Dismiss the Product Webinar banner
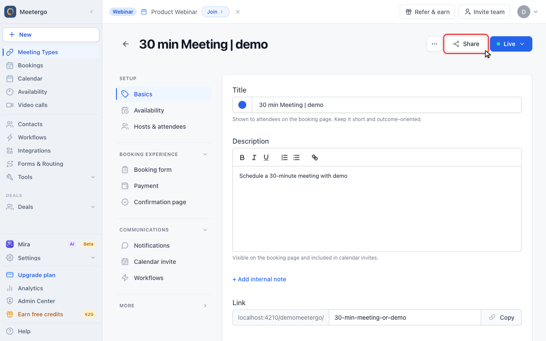546x341 pixels. (238, 12)
